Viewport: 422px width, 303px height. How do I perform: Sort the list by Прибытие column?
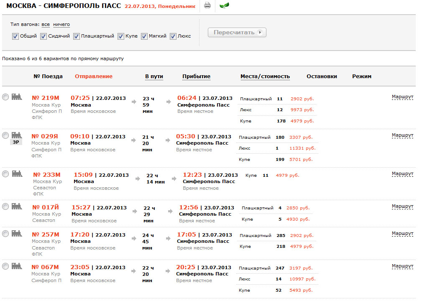(196, 76)
